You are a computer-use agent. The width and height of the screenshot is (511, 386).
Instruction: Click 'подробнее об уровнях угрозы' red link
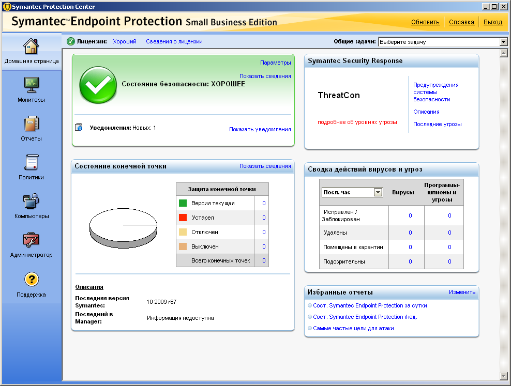coord(357,122)
